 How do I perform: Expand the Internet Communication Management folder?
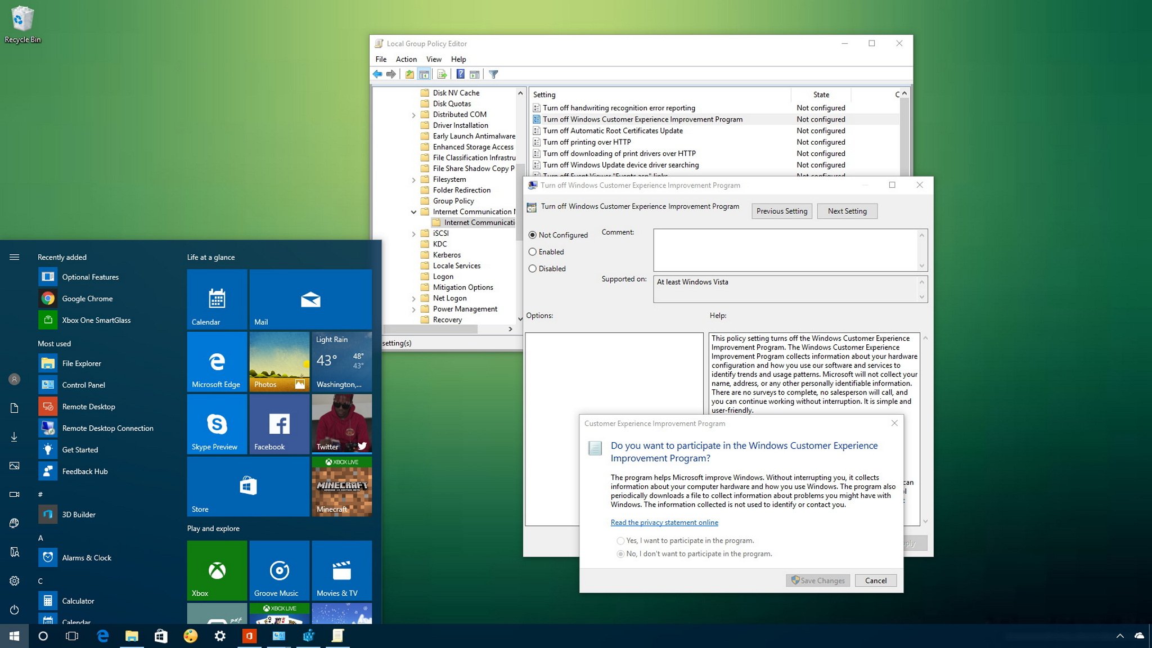click(x=413, y=211)
